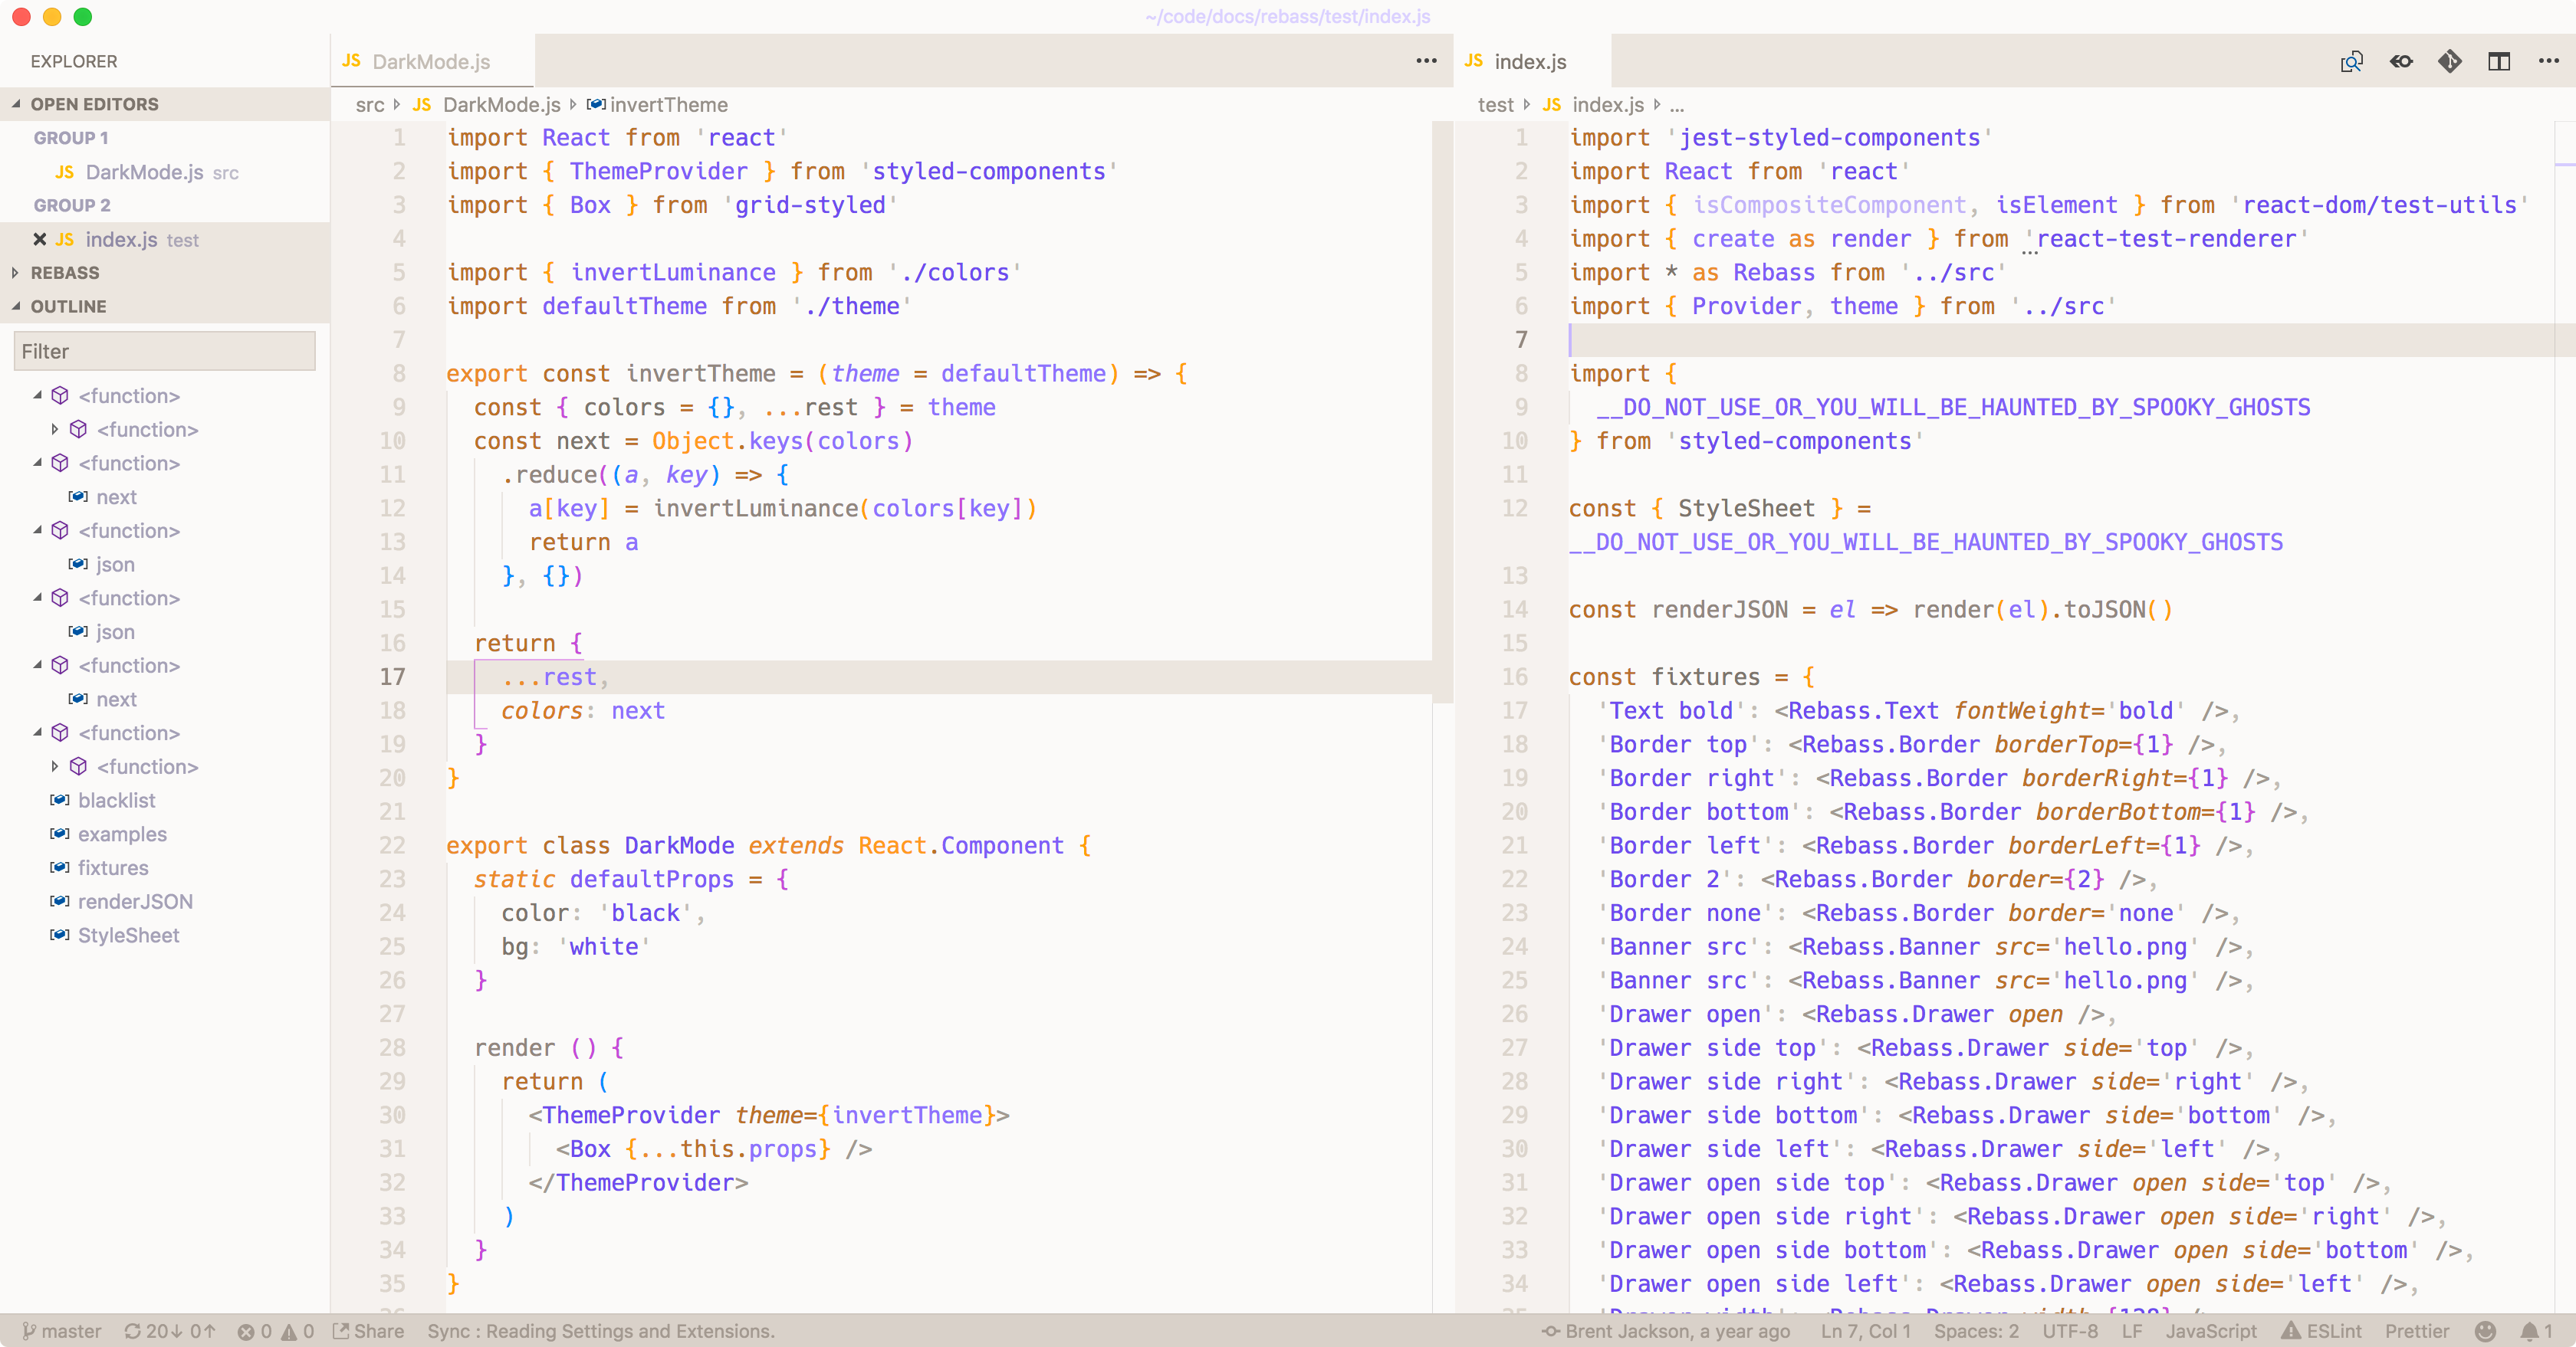Screen dimensions: 2576x1347
Task: Click renderJSON constant on line 14 of index.js
Action: [x=1719, y=610]
